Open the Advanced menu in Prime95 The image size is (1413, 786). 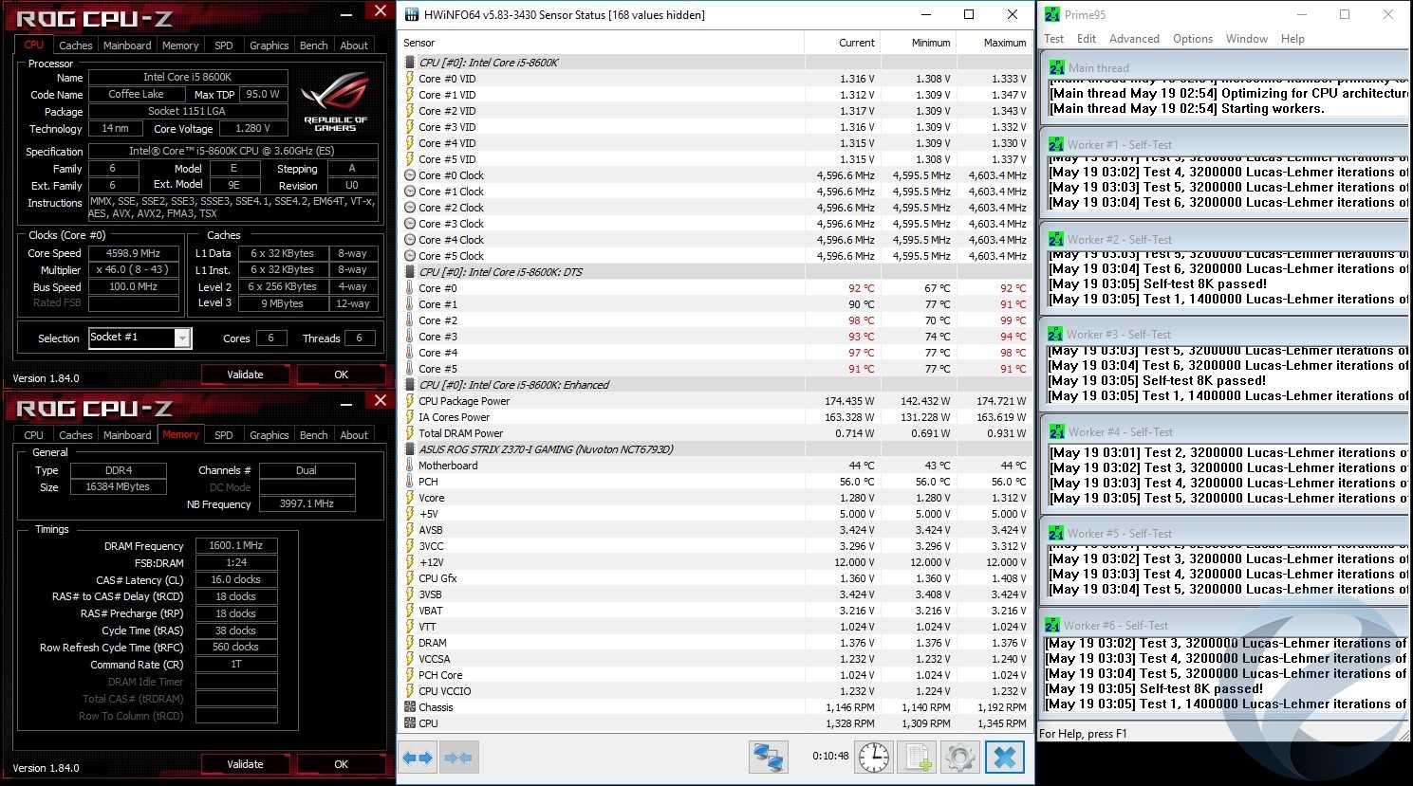point(1134,39)
